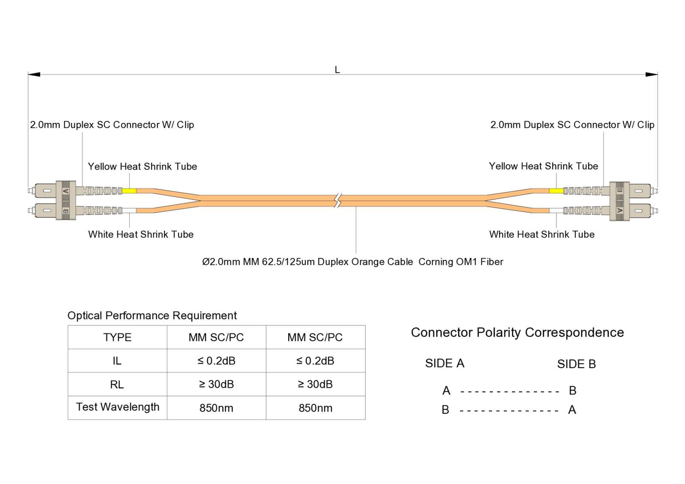Select the "IL" row label cell

(117, 361)
